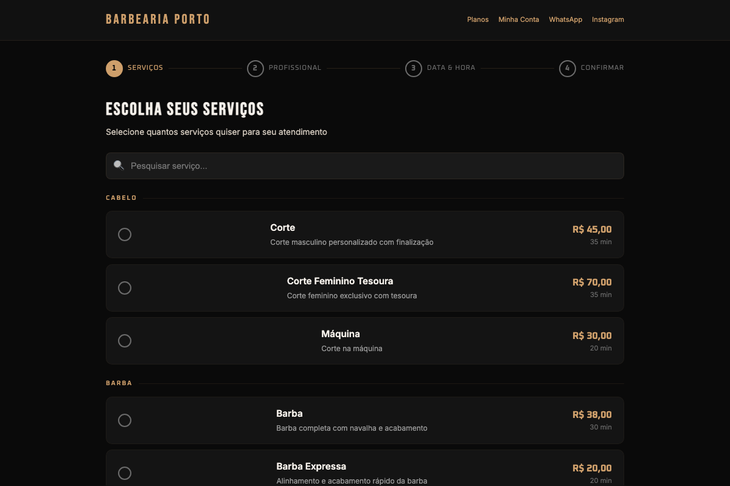Click the Corte service title
The width and height of the screenshot is (730, 486).
pyautogui.click(x=282, y=228)
